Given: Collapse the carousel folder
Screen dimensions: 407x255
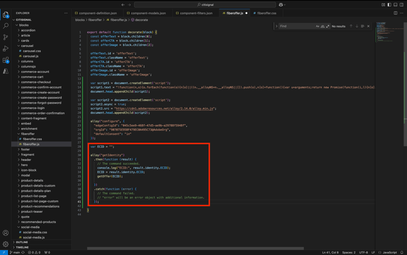Looking at the screenshot, I should click(x=27, y=46).
